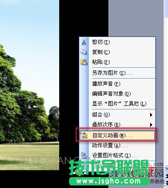Click the Paste clipboard icon
Screen dimensions: 168x188
pos(84,62)
